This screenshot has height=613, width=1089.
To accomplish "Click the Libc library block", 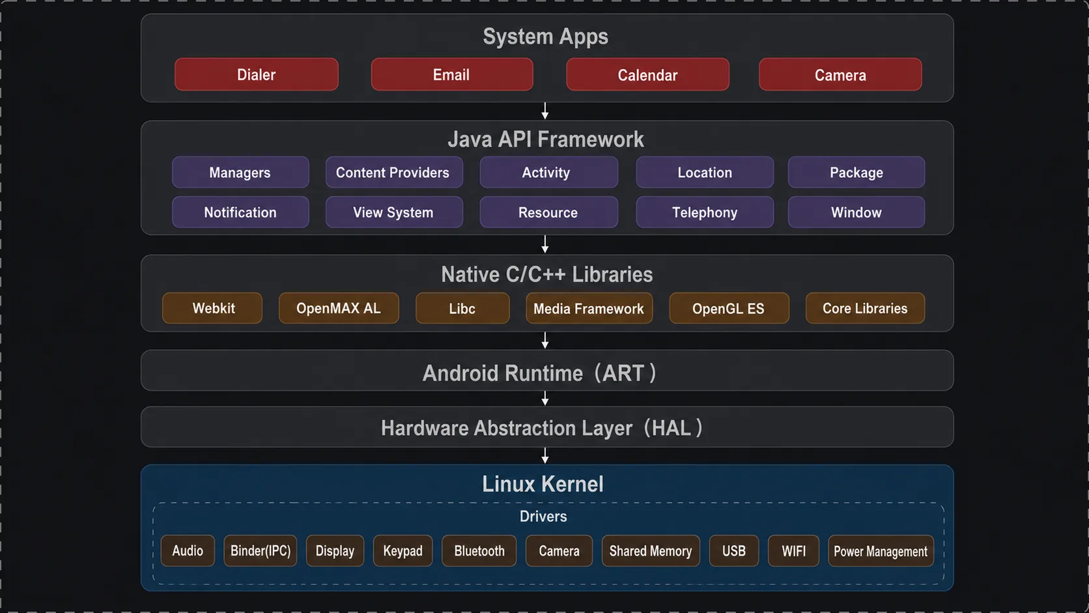I will (x=462, y=308).
